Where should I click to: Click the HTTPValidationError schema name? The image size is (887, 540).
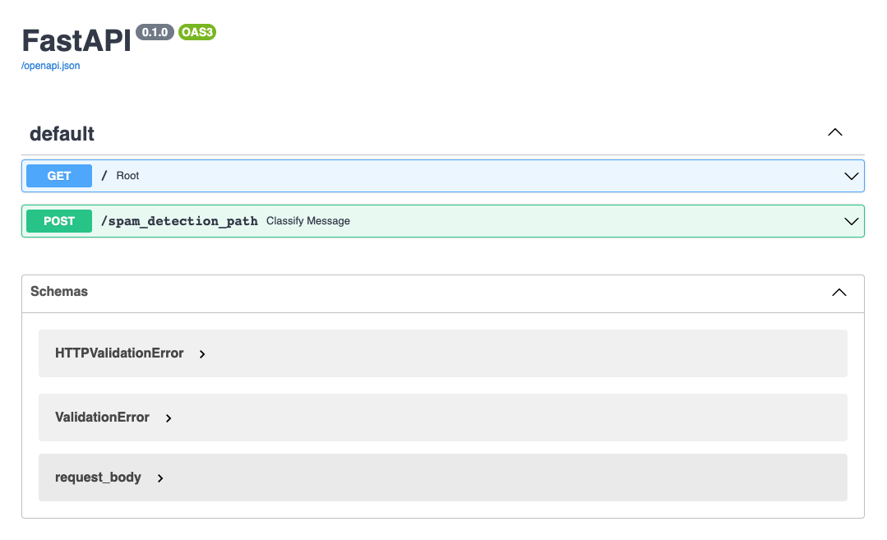tap(119, 353)
